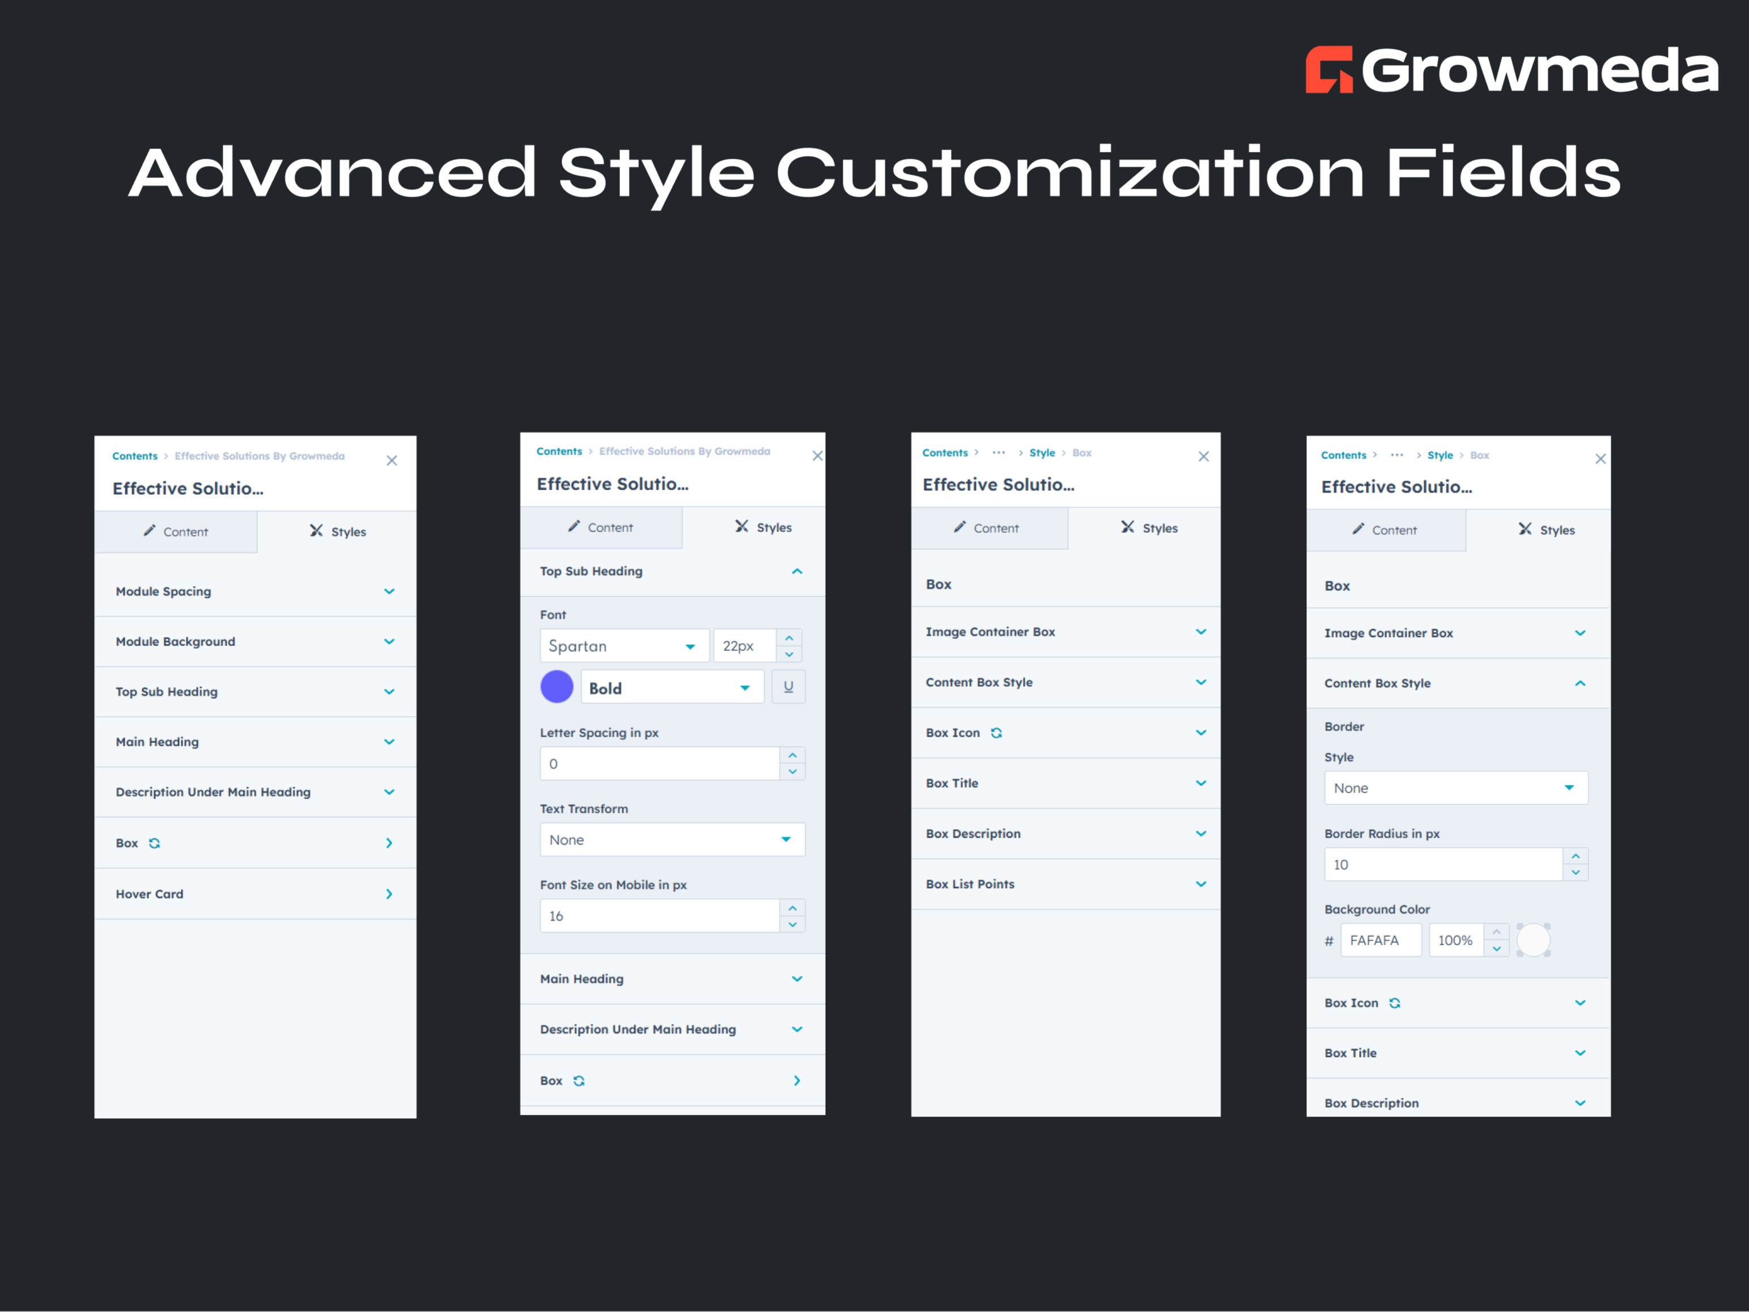1749x1312 pixels.
Task: Click the refresh icon next to Box in first panel
Action: click(155, 843)
